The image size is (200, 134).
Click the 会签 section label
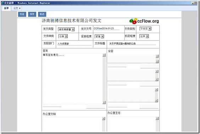[111, 51]
